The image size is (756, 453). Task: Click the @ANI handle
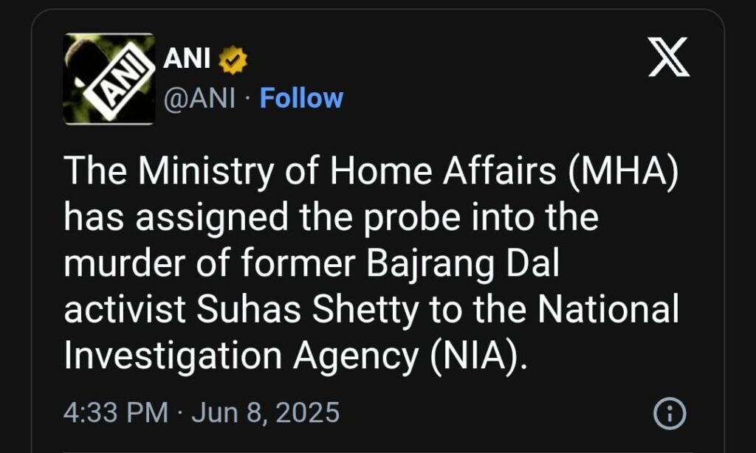pos(198,99)
